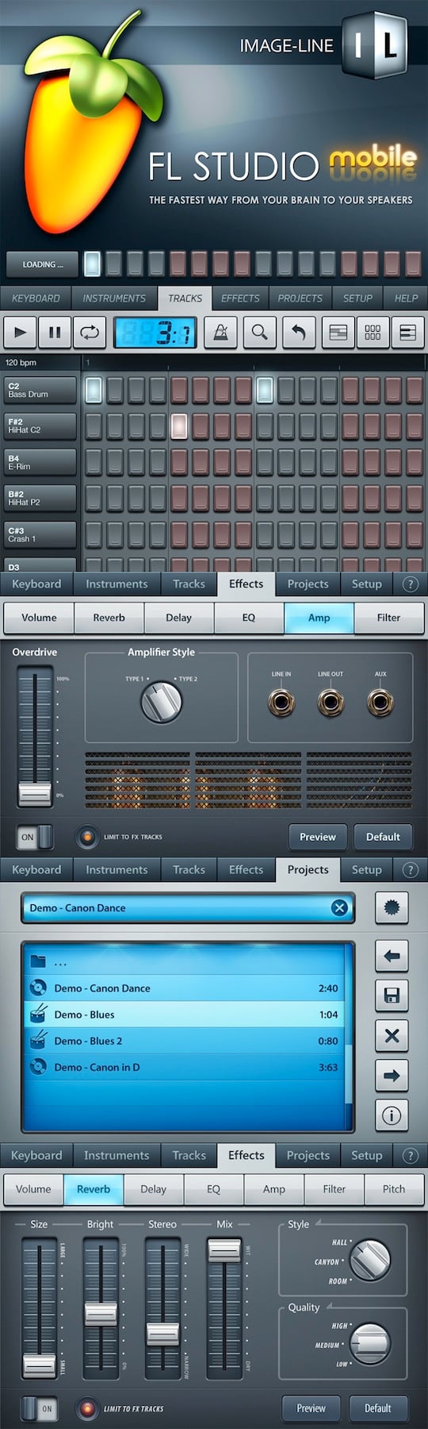Toggle the ON switch in Amp effect
Viewport: 428px width, 1429px height.
(35, 837)
